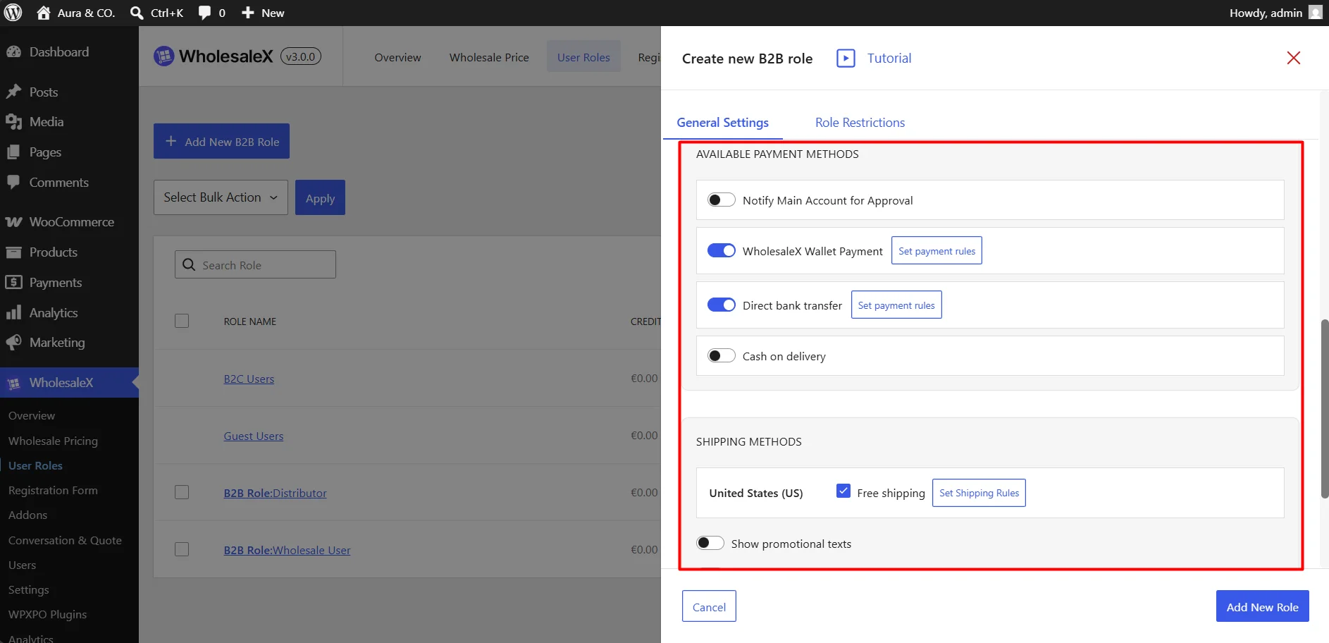Open Addons submenu item

28,515
